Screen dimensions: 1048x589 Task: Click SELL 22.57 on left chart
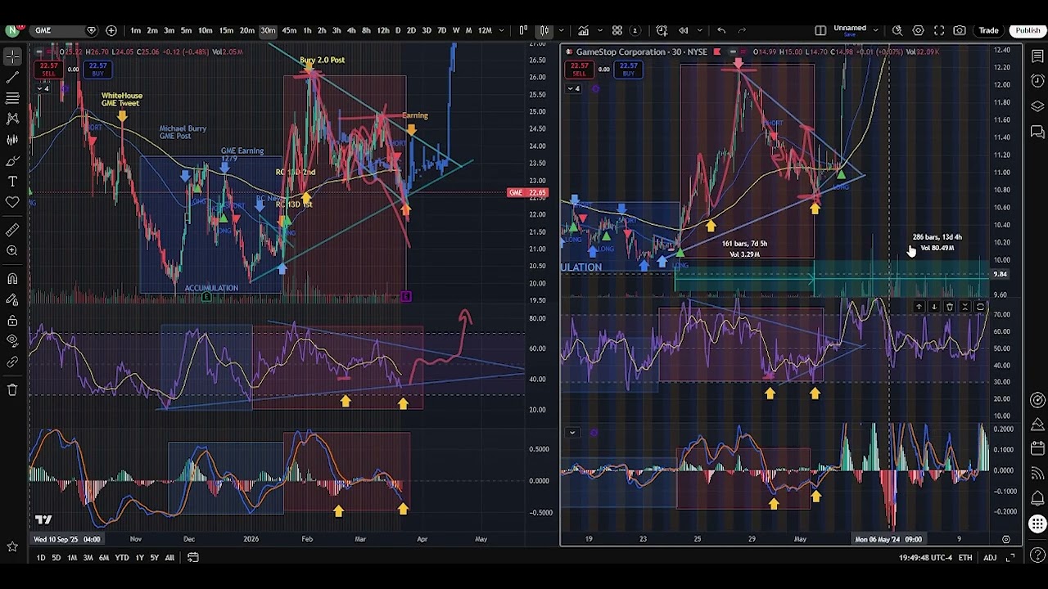point(48,70)
